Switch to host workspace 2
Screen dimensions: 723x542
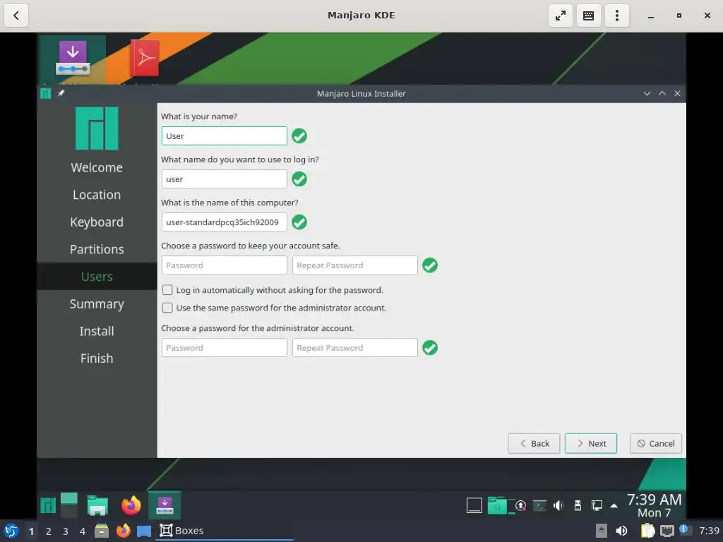[x=49, y=531]
